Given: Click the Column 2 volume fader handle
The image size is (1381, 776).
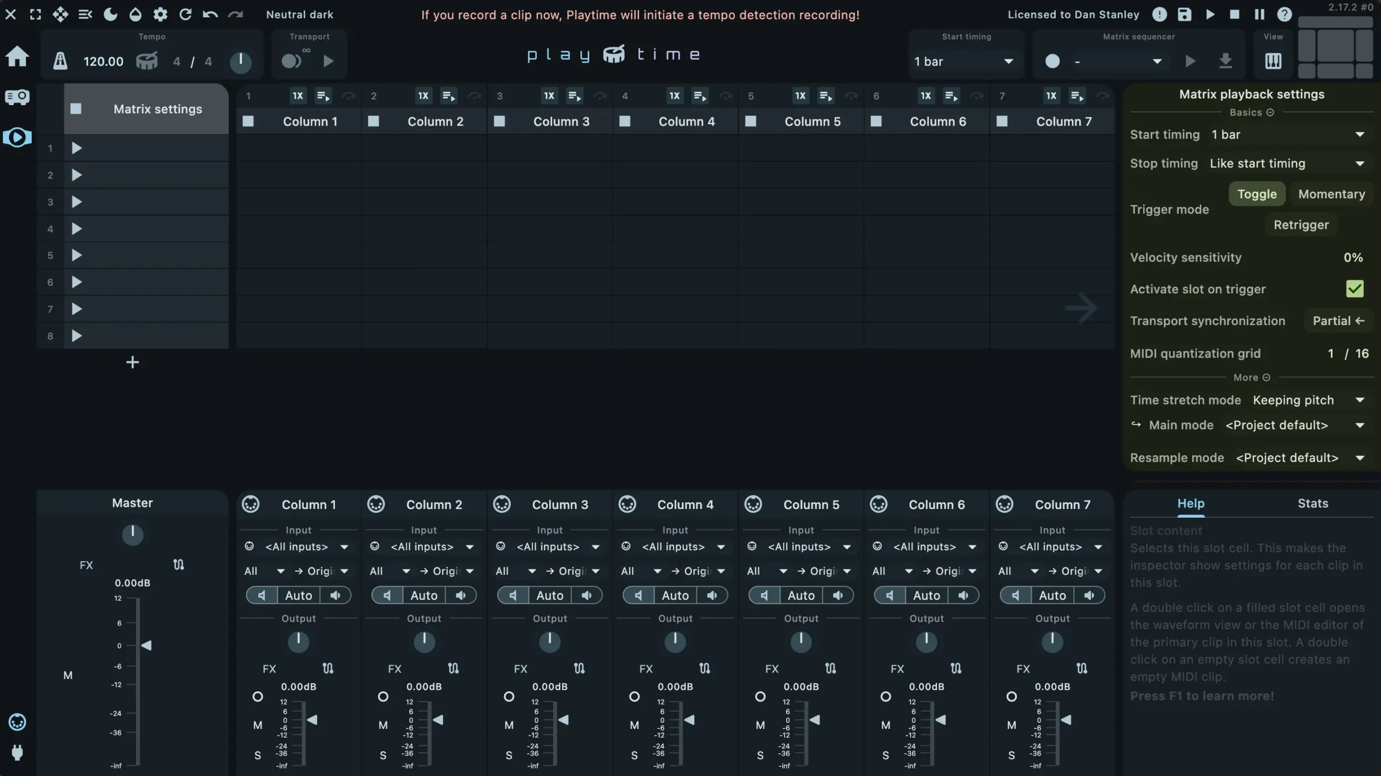Looking at the screenshot, I should 438,720.
